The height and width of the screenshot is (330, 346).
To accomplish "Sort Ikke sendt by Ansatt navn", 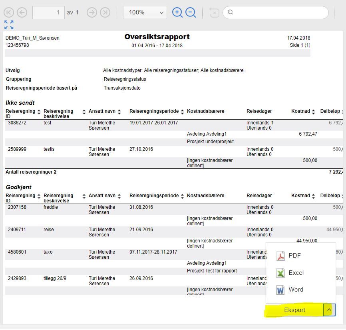I will 119,112.
